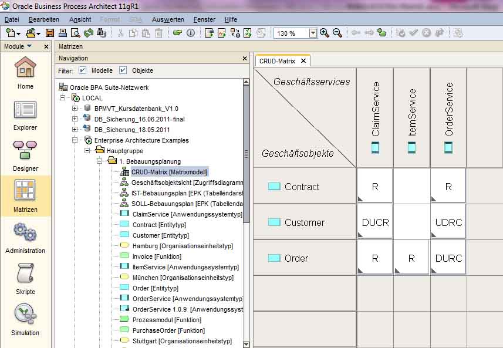Click the green Refresh arrows icon
Image resolution: width=503 pixels, height=348 pixels.
click(x=88, y=33)
